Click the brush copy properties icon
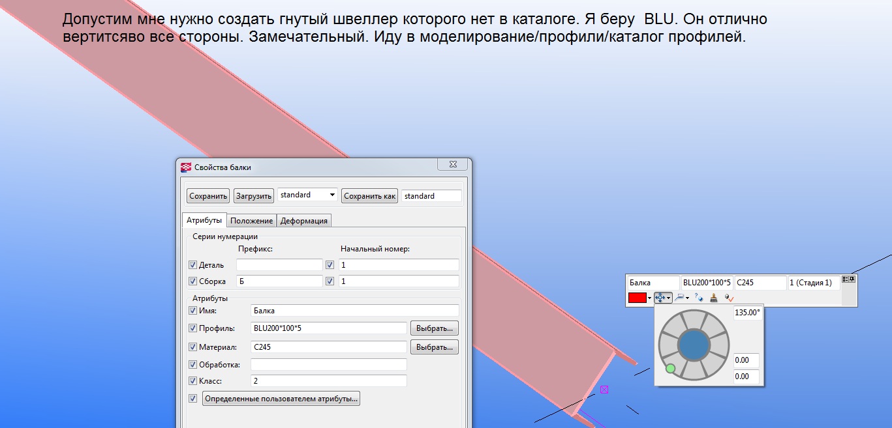This screenshot has height=428, width=892. coord(714,298)
